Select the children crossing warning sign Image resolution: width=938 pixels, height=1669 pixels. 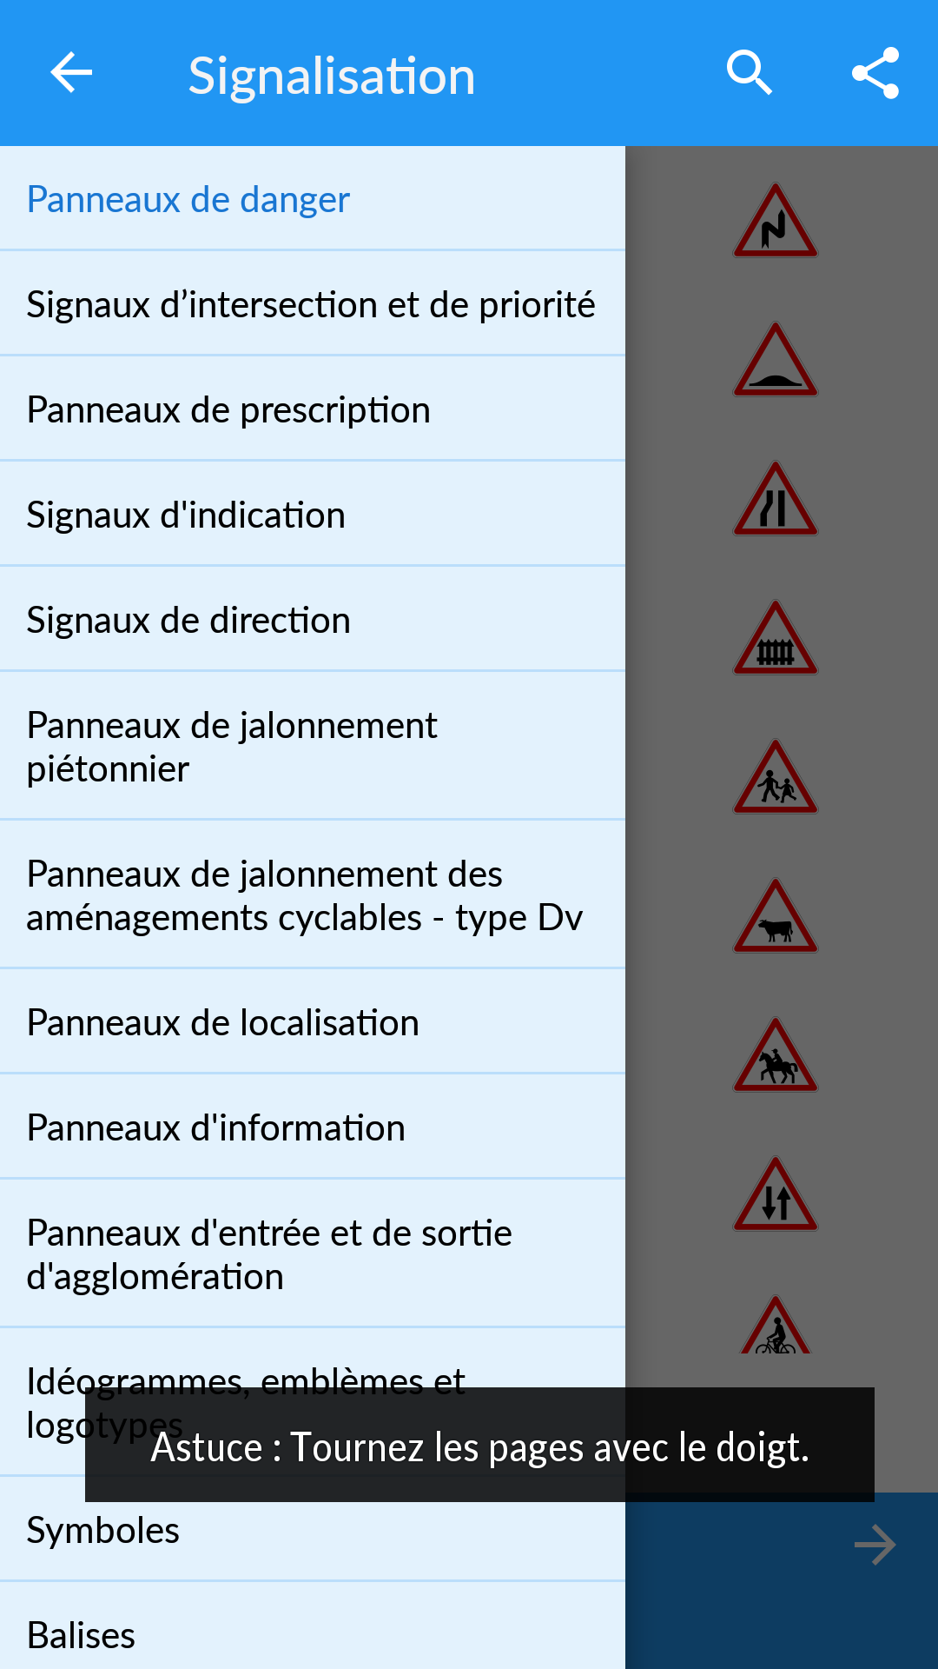[x=776, y=777]
